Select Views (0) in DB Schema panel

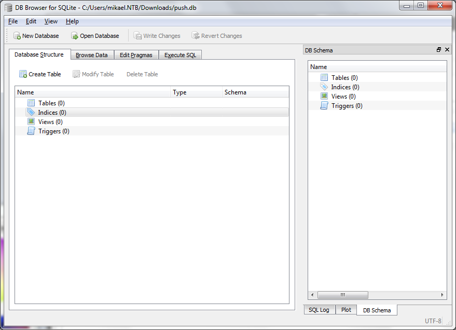click(x=377, y=96)
